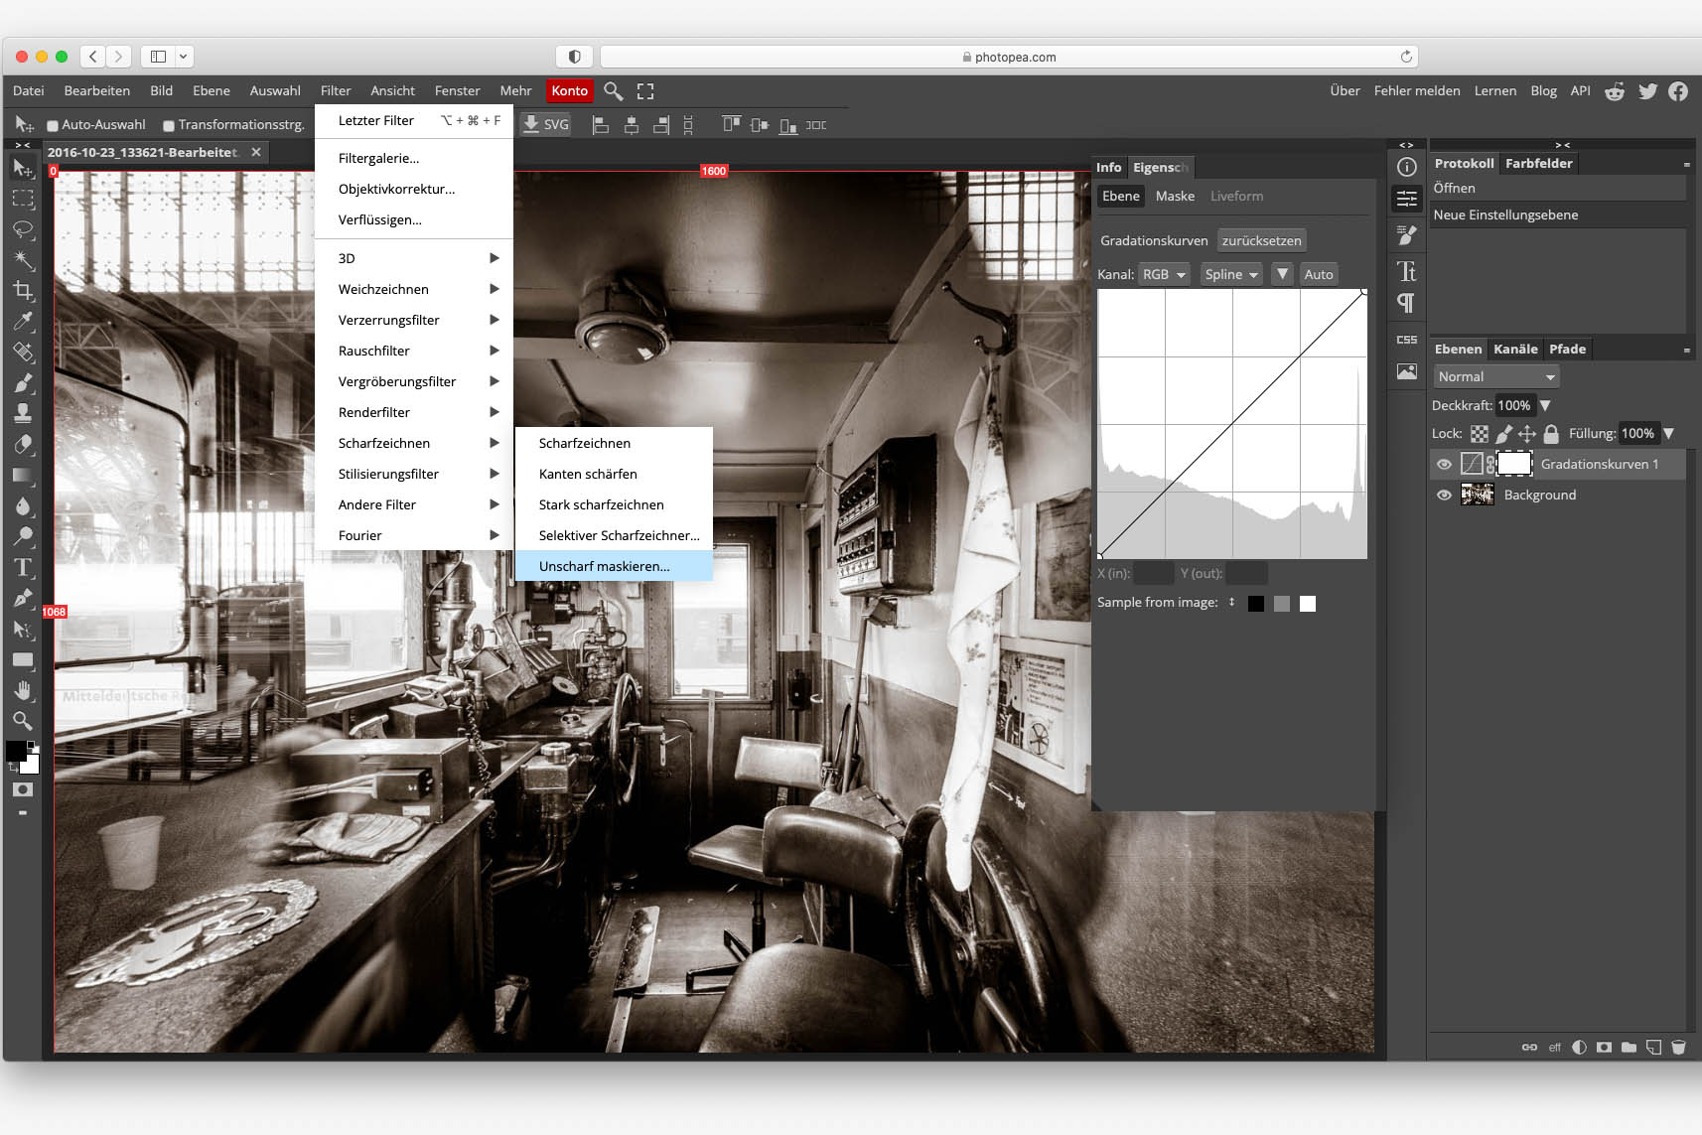Switch to the Kanäle tab
Image resolution: width=1702 pixels, height=1135 pixels.
click(1515, 349)
